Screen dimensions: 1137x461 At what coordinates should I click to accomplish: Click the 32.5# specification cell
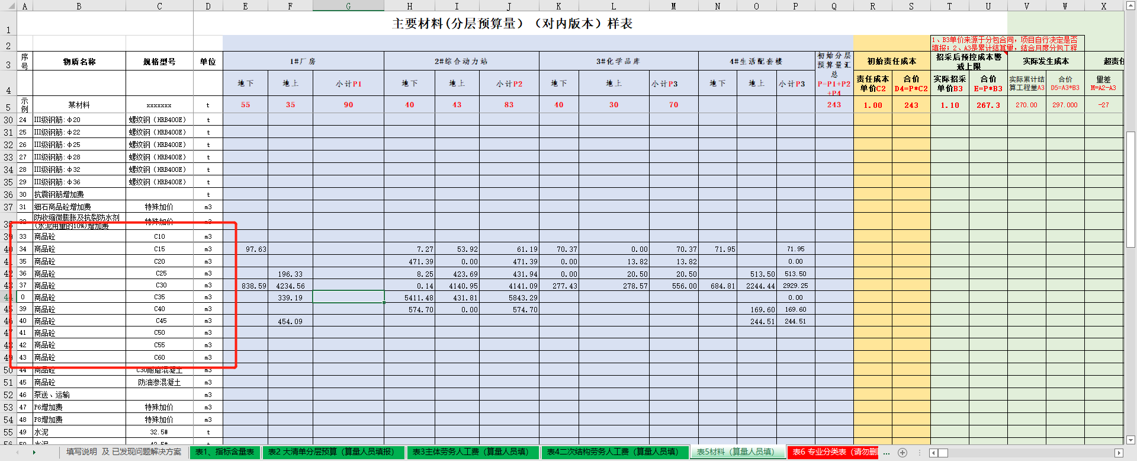[159, 433]
